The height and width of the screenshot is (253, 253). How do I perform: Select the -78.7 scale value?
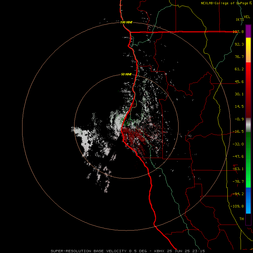click(238, 182)
